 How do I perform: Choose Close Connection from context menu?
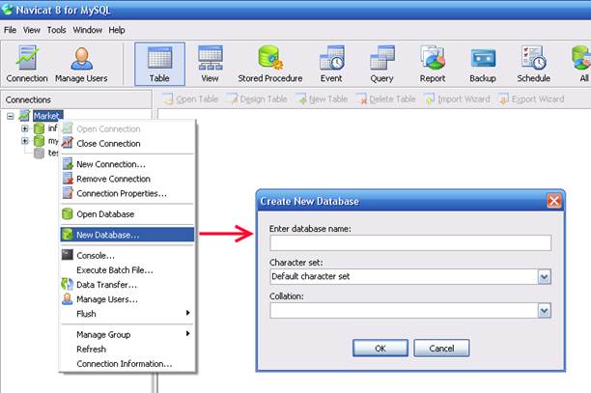pos(127,144)
